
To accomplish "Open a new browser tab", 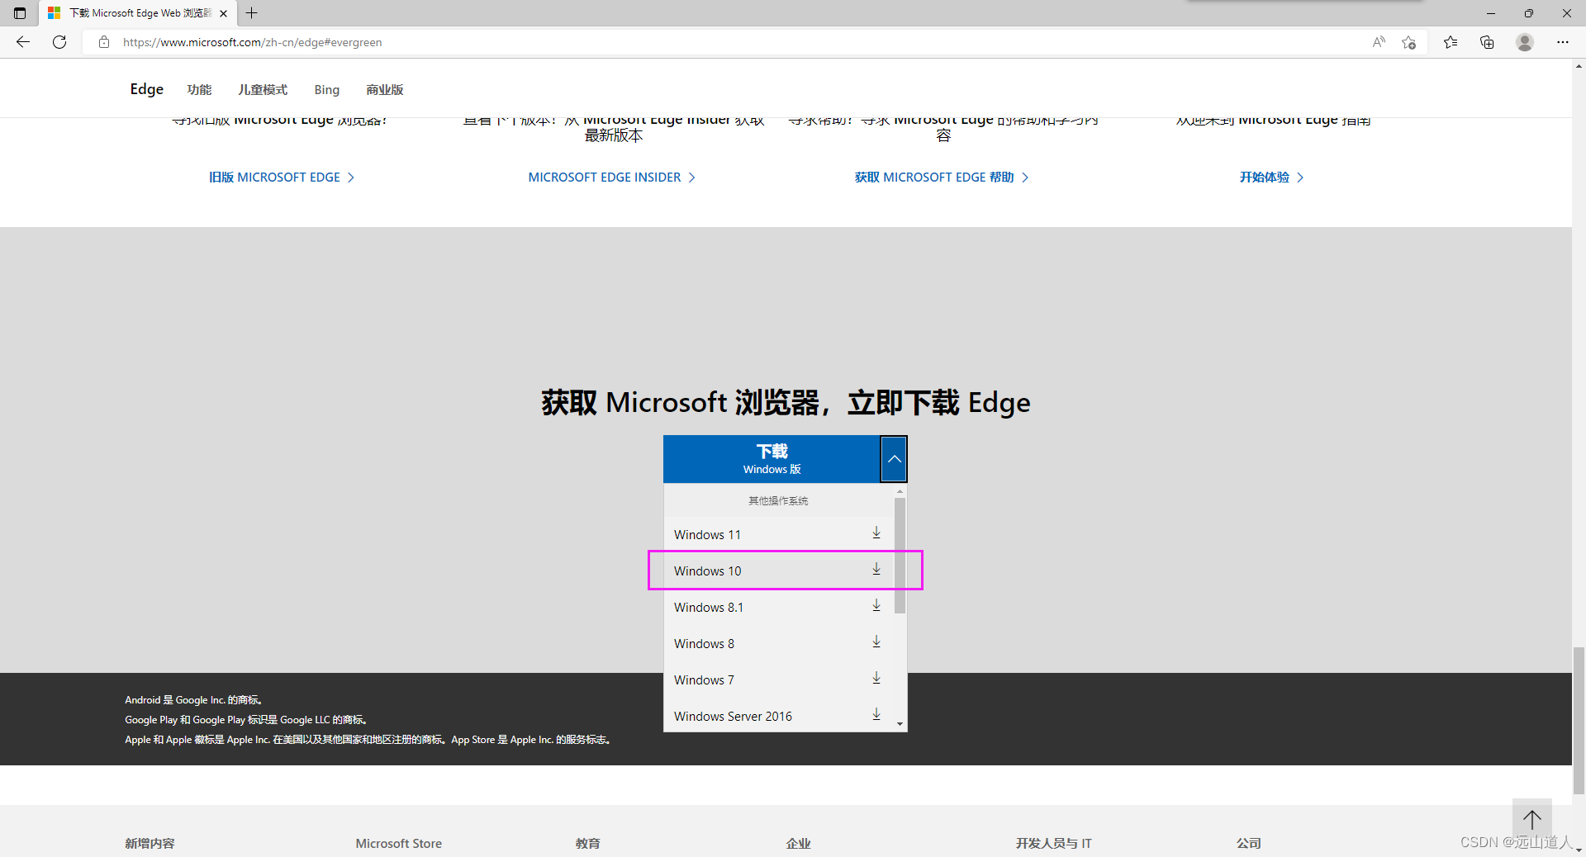I will pyautogui.click(x=252, y=13).
